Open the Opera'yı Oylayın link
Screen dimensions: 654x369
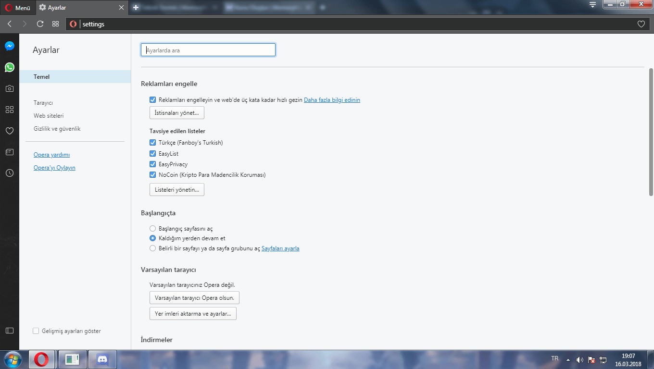point(54,168)
